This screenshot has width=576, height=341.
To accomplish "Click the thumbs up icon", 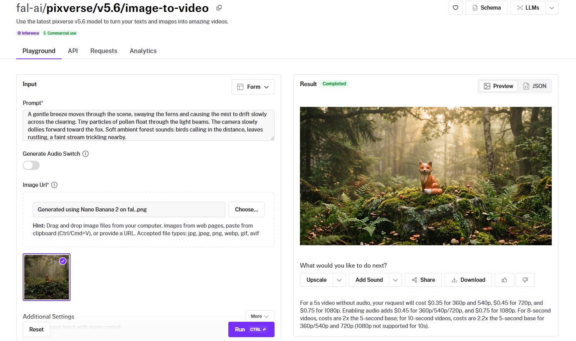I will (x=504, y=280).
